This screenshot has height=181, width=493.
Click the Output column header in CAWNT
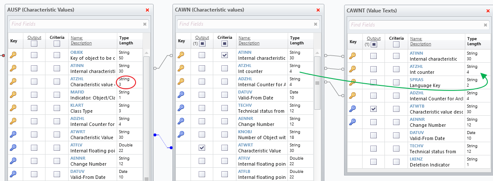coord(374,38)
